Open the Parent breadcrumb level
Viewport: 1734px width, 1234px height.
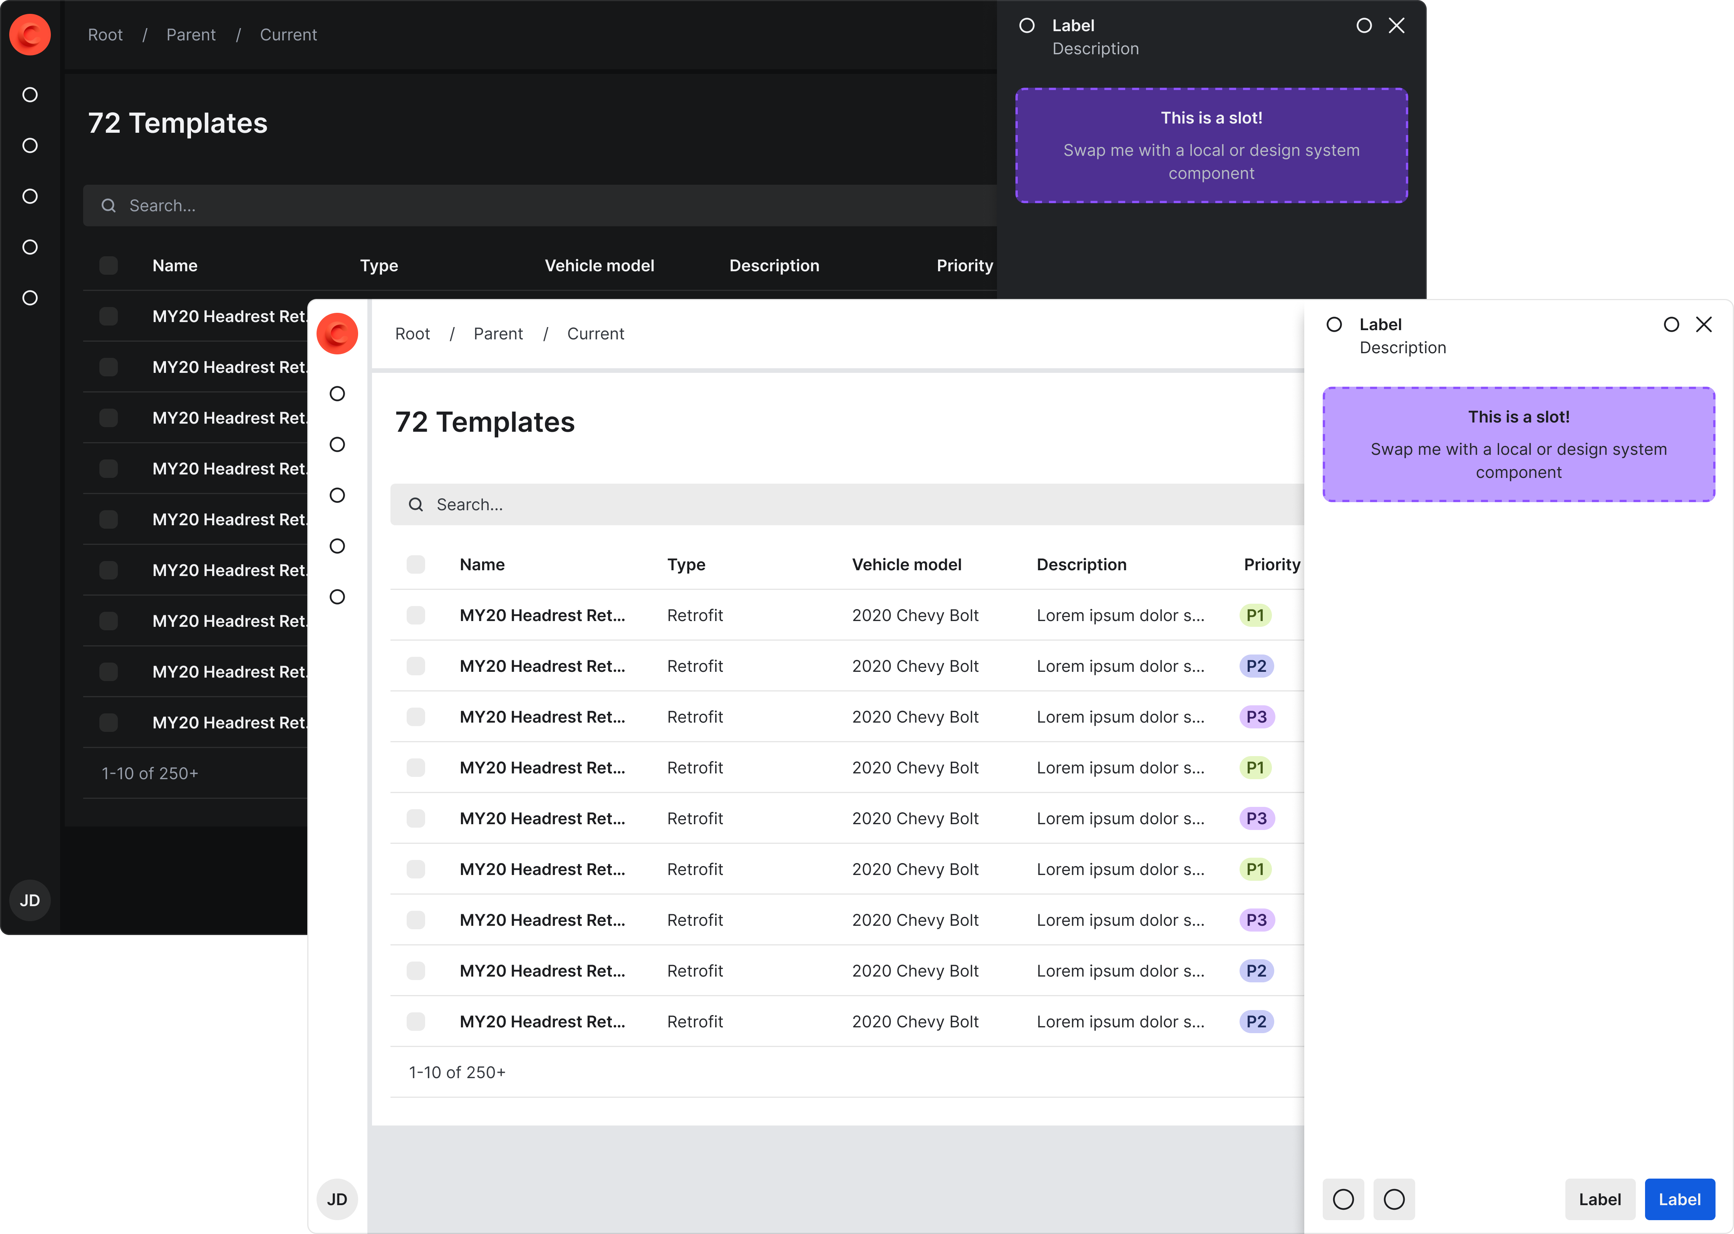[498, 333]
